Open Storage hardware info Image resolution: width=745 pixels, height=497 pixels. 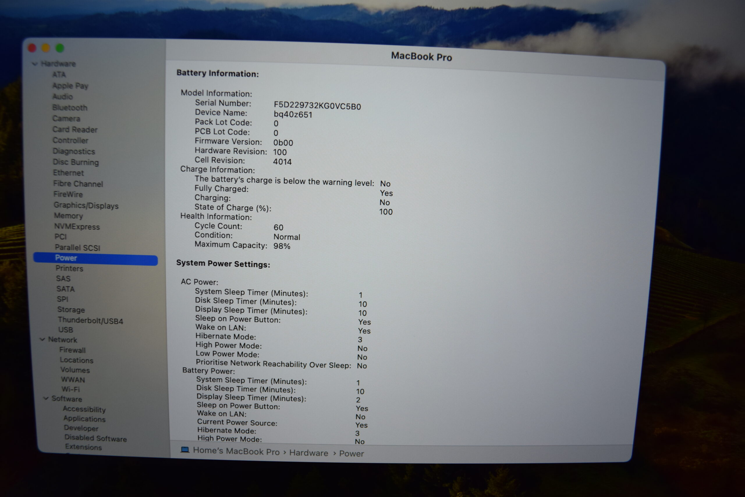click(71, 310)
